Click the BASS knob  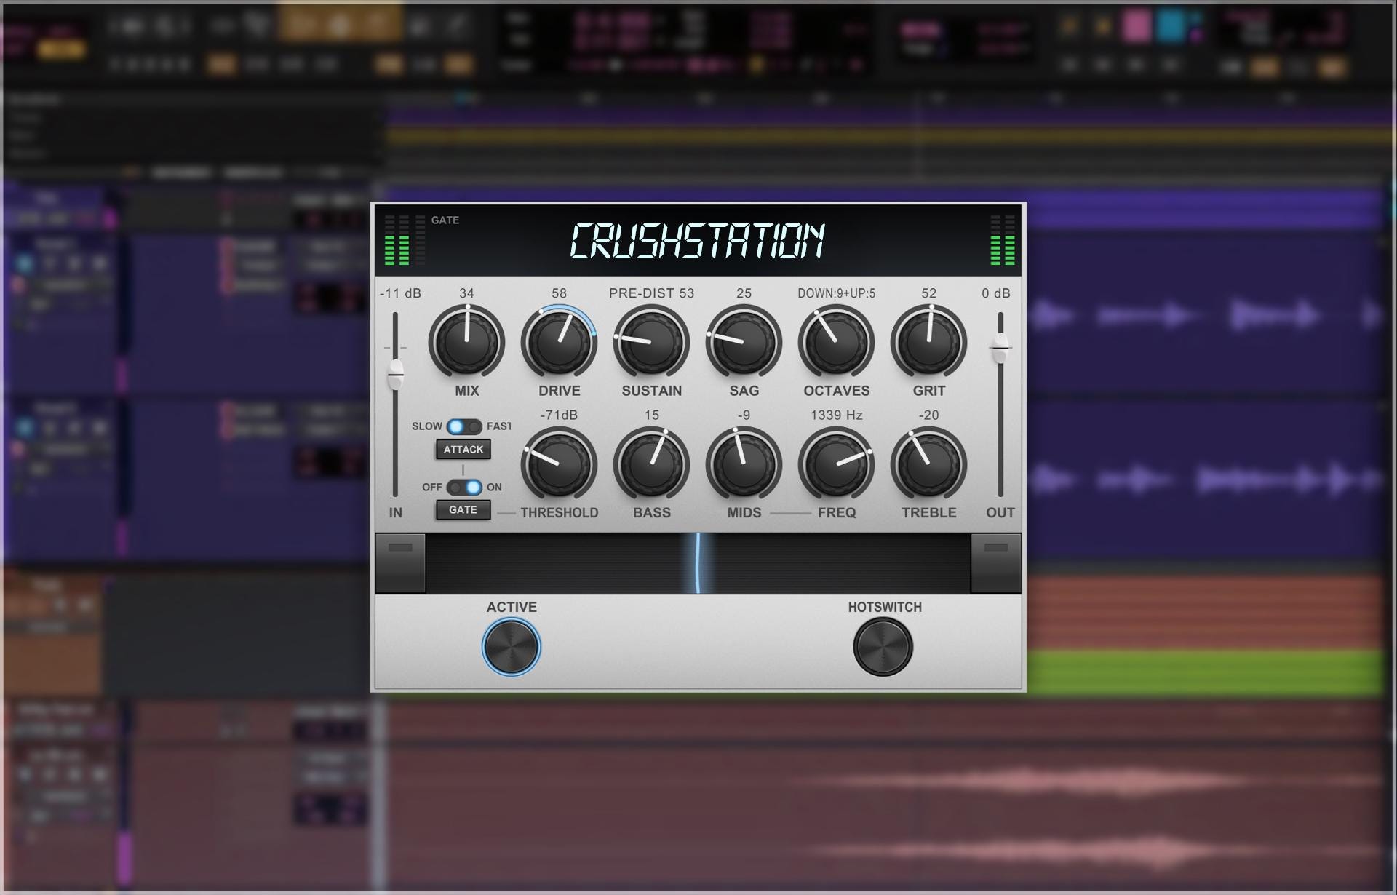(x=651, y=464)
